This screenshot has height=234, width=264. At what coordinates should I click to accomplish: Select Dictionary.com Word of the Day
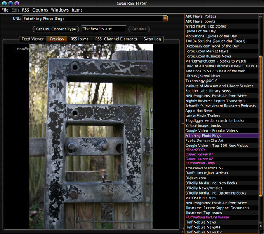[222, 46]
